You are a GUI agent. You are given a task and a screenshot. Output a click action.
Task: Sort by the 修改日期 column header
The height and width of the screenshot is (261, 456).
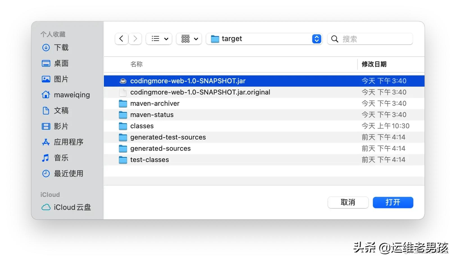pyautogui.click(x=374, y=64)
